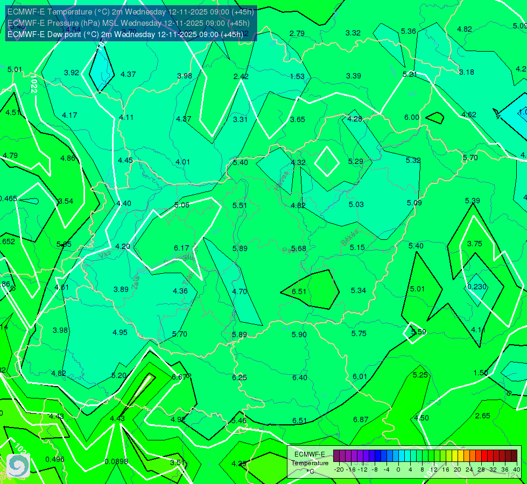This screenshot has width=527, height=484.
Task: Click the Zala county label
Action: tap(136, 282)
